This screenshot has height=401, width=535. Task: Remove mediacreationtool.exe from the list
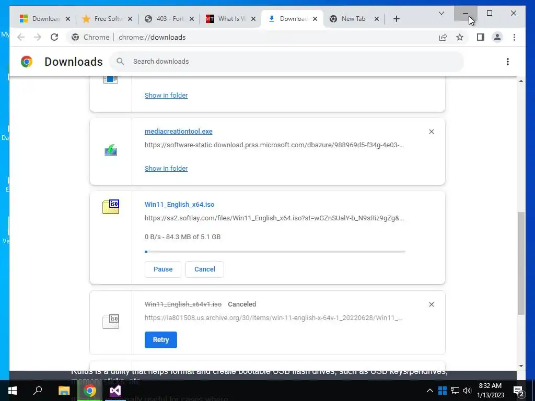[431, 132]
